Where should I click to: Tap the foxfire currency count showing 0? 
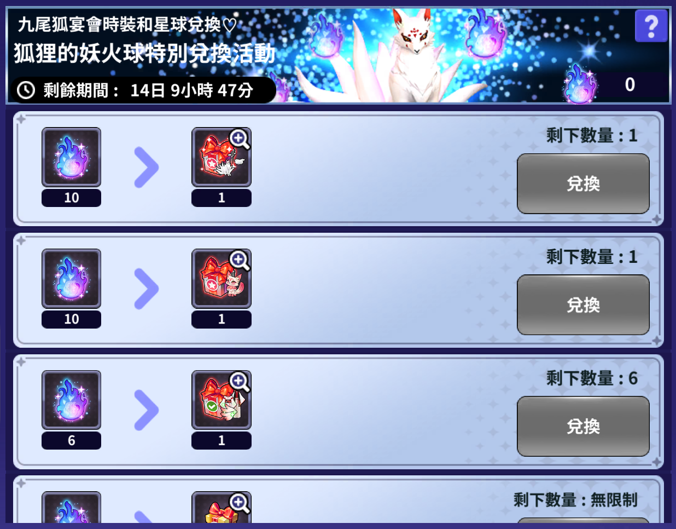(630, 84)
